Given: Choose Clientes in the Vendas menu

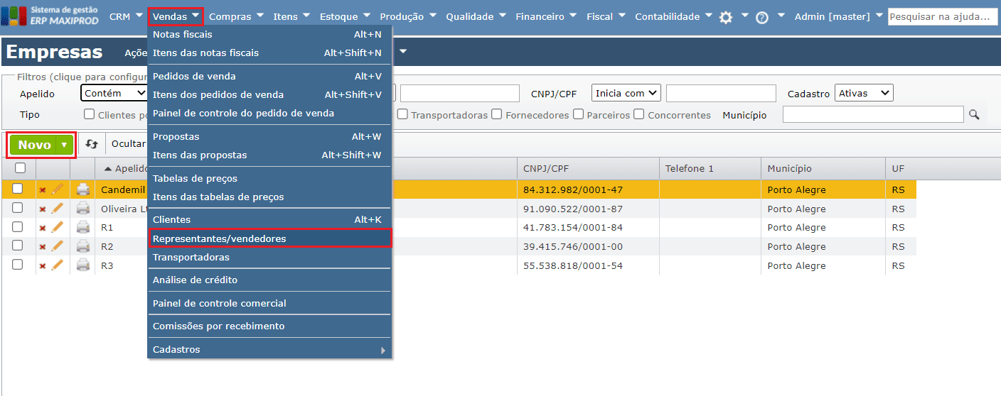Looking at the screenshot, I should pyautogui.click(x=269, y=220).
